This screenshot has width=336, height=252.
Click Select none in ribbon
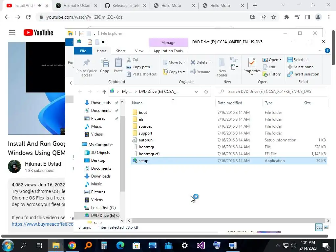[x=301, y=67]
